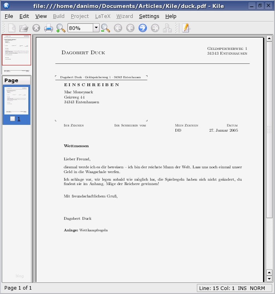This screenshot has width=275, height=294.
Task: Open the Project menu
Action: 80,16
